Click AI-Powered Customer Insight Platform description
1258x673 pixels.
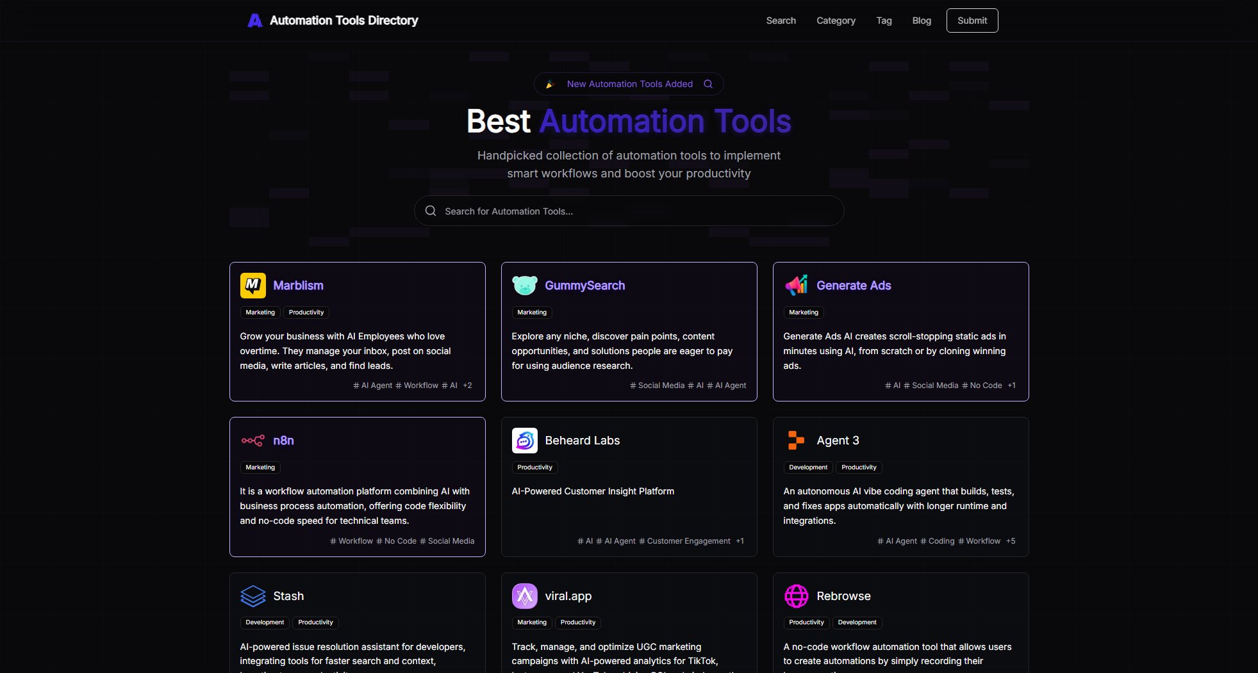[593, 491]
